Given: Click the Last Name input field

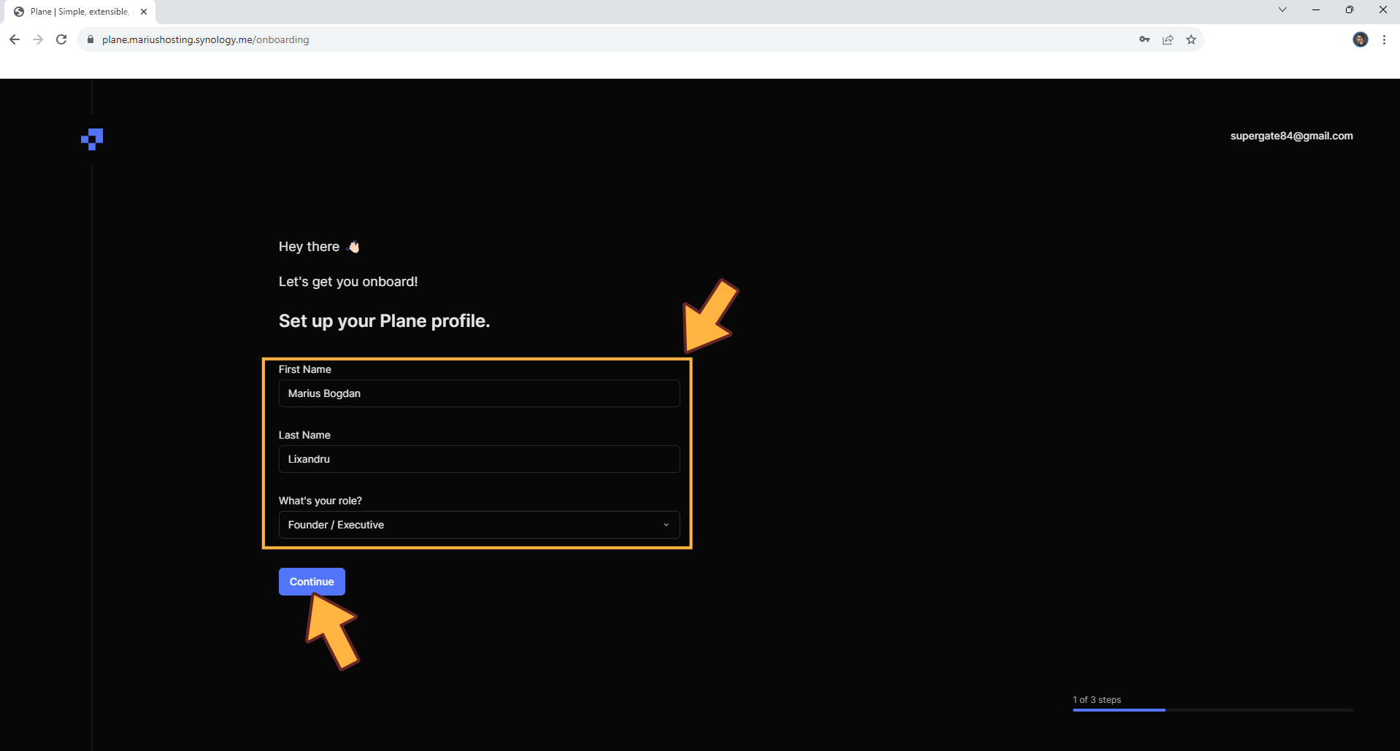Looking at the screenshot, I should coord(479,459).
